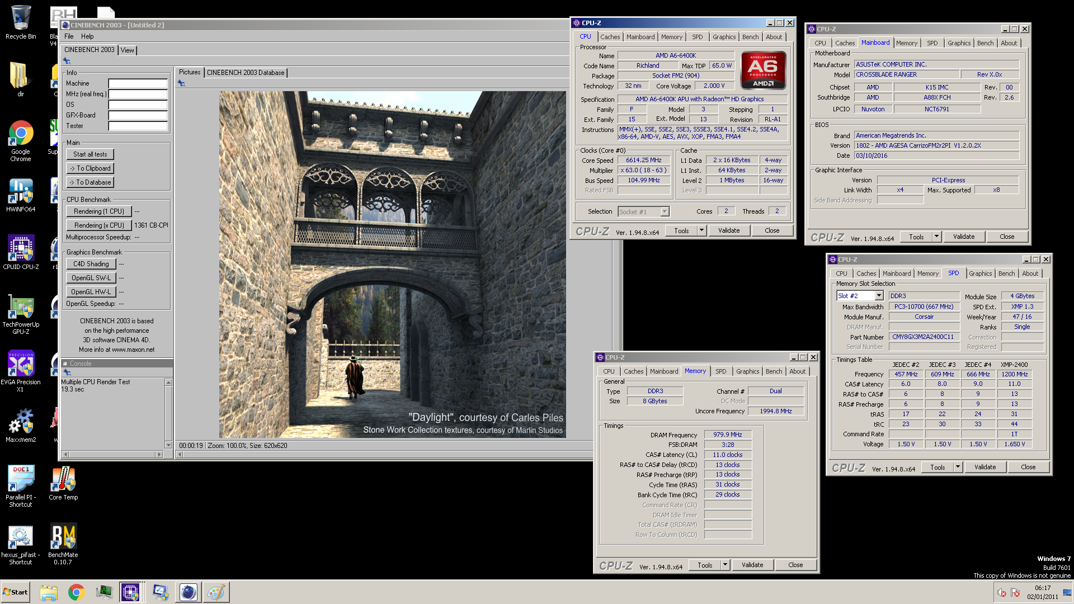Click Close in the SPD CPU-Z window
Image resolution: width=1074 pixels, height=604 pixels.
(1028, 467)
